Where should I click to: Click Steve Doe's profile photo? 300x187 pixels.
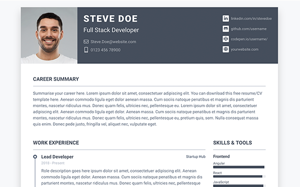(x=49, y=35)
